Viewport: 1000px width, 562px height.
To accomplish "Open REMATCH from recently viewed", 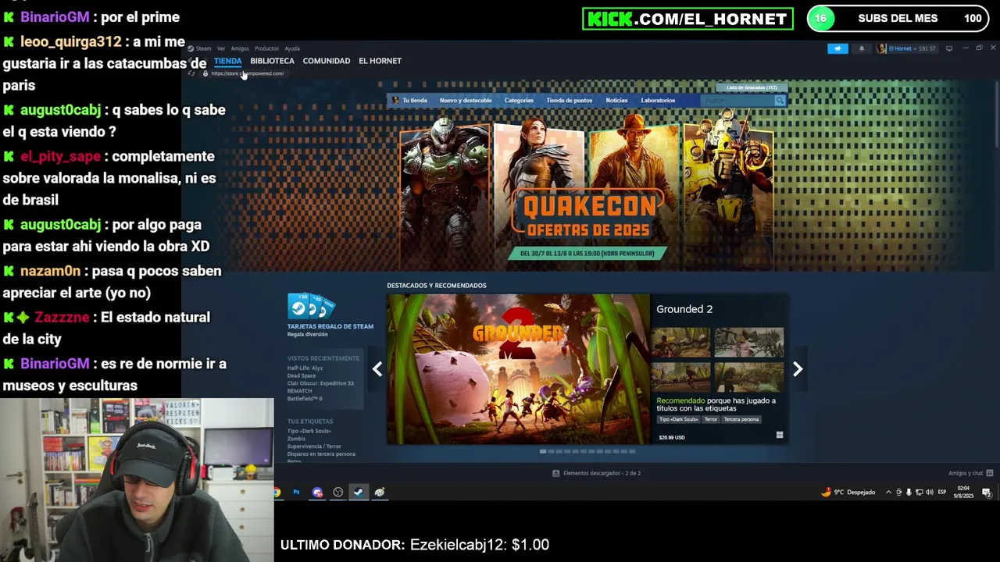I will 299,391.
